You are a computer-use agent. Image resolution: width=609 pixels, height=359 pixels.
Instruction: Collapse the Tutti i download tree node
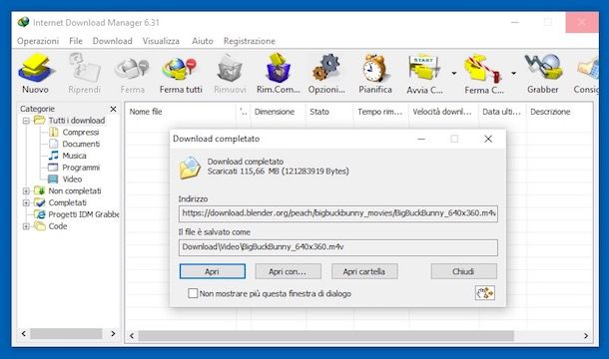26,121
